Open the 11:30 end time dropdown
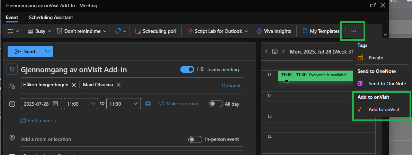This screenshot has width=412, height=155. coord(124,104)
